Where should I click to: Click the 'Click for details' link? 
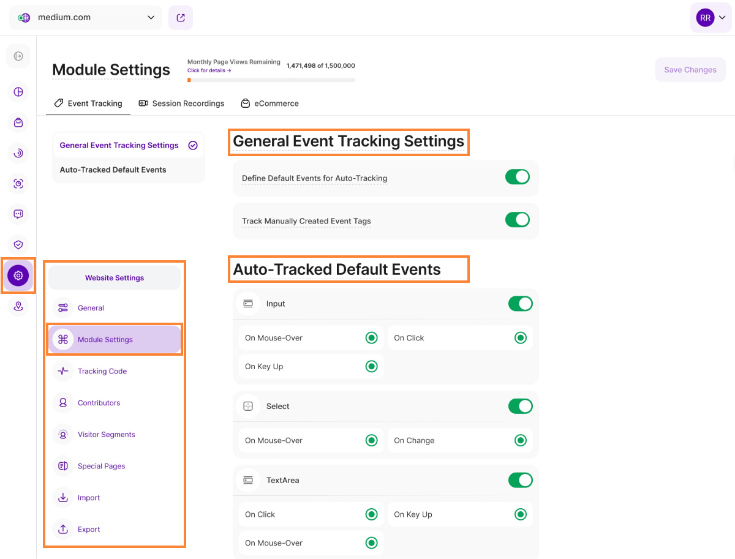pos(209,70)
